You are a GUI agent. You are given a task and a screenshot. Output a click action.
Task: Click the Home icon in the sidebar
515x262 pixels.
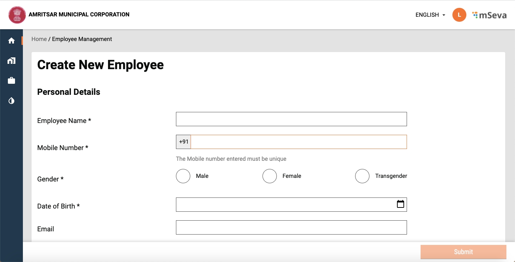11,41
